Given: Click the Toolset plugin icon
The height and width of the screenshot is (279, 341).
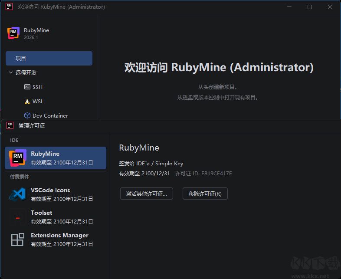Looking at the screenshot, I should pyautogui.click(x=18, y=218).
